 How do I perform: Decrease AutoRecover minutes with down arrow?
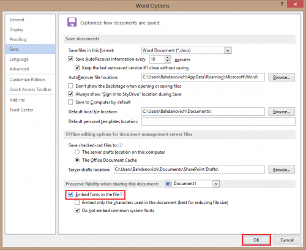(168, 61)
